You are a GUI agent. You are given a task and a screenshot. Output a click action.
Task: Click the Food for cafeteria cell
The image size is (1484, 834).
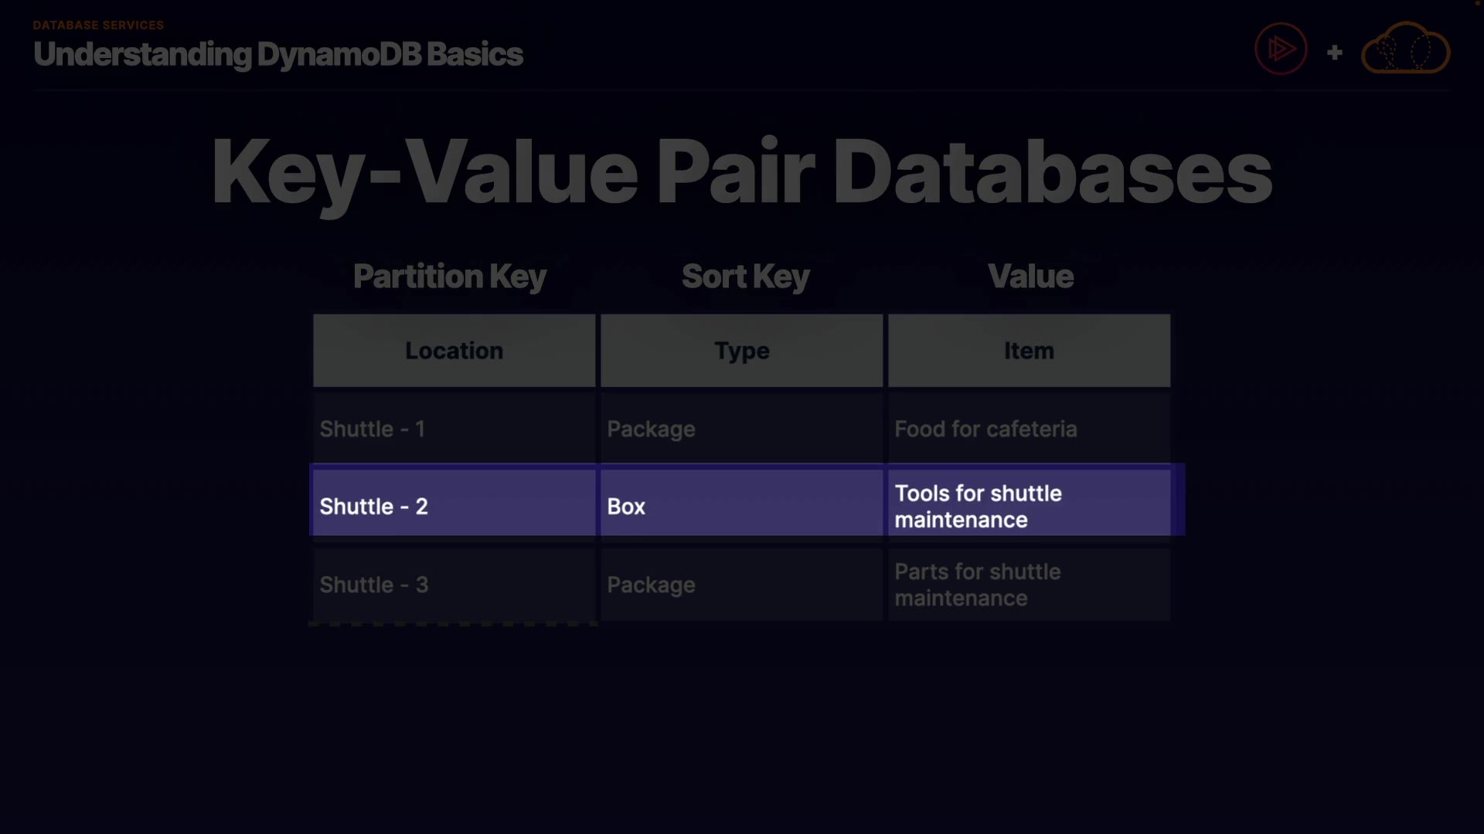(x=1029, y=429)
